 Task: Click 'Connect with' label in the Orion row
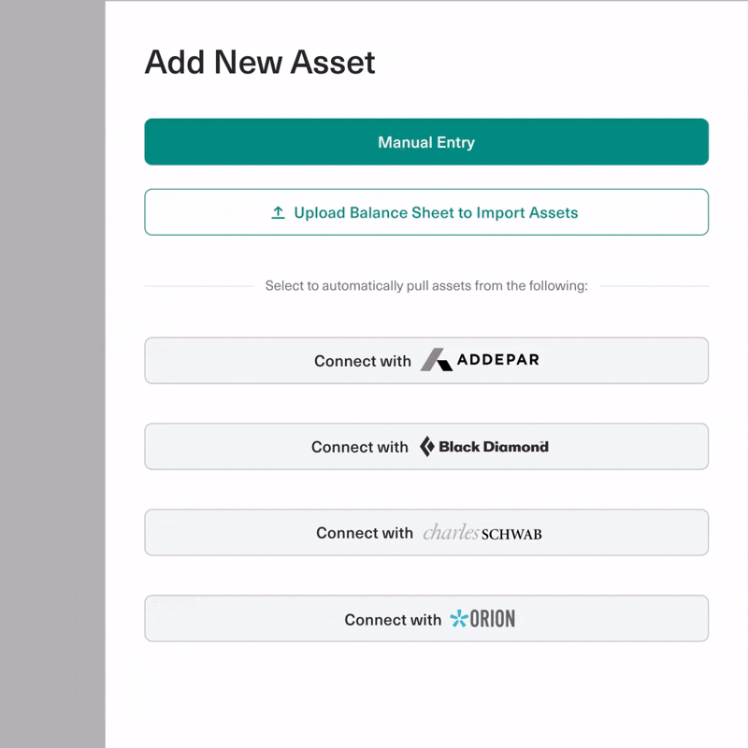click(x=393, y=619)
